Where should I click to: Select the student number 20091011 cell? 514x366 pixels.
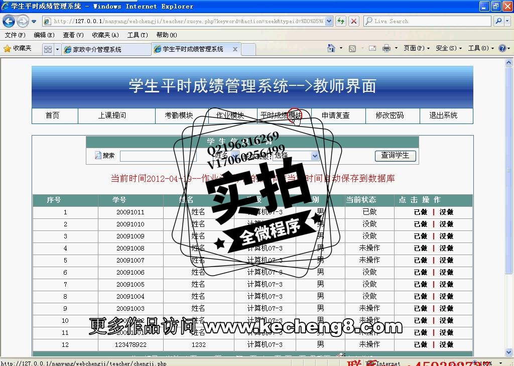131,212
